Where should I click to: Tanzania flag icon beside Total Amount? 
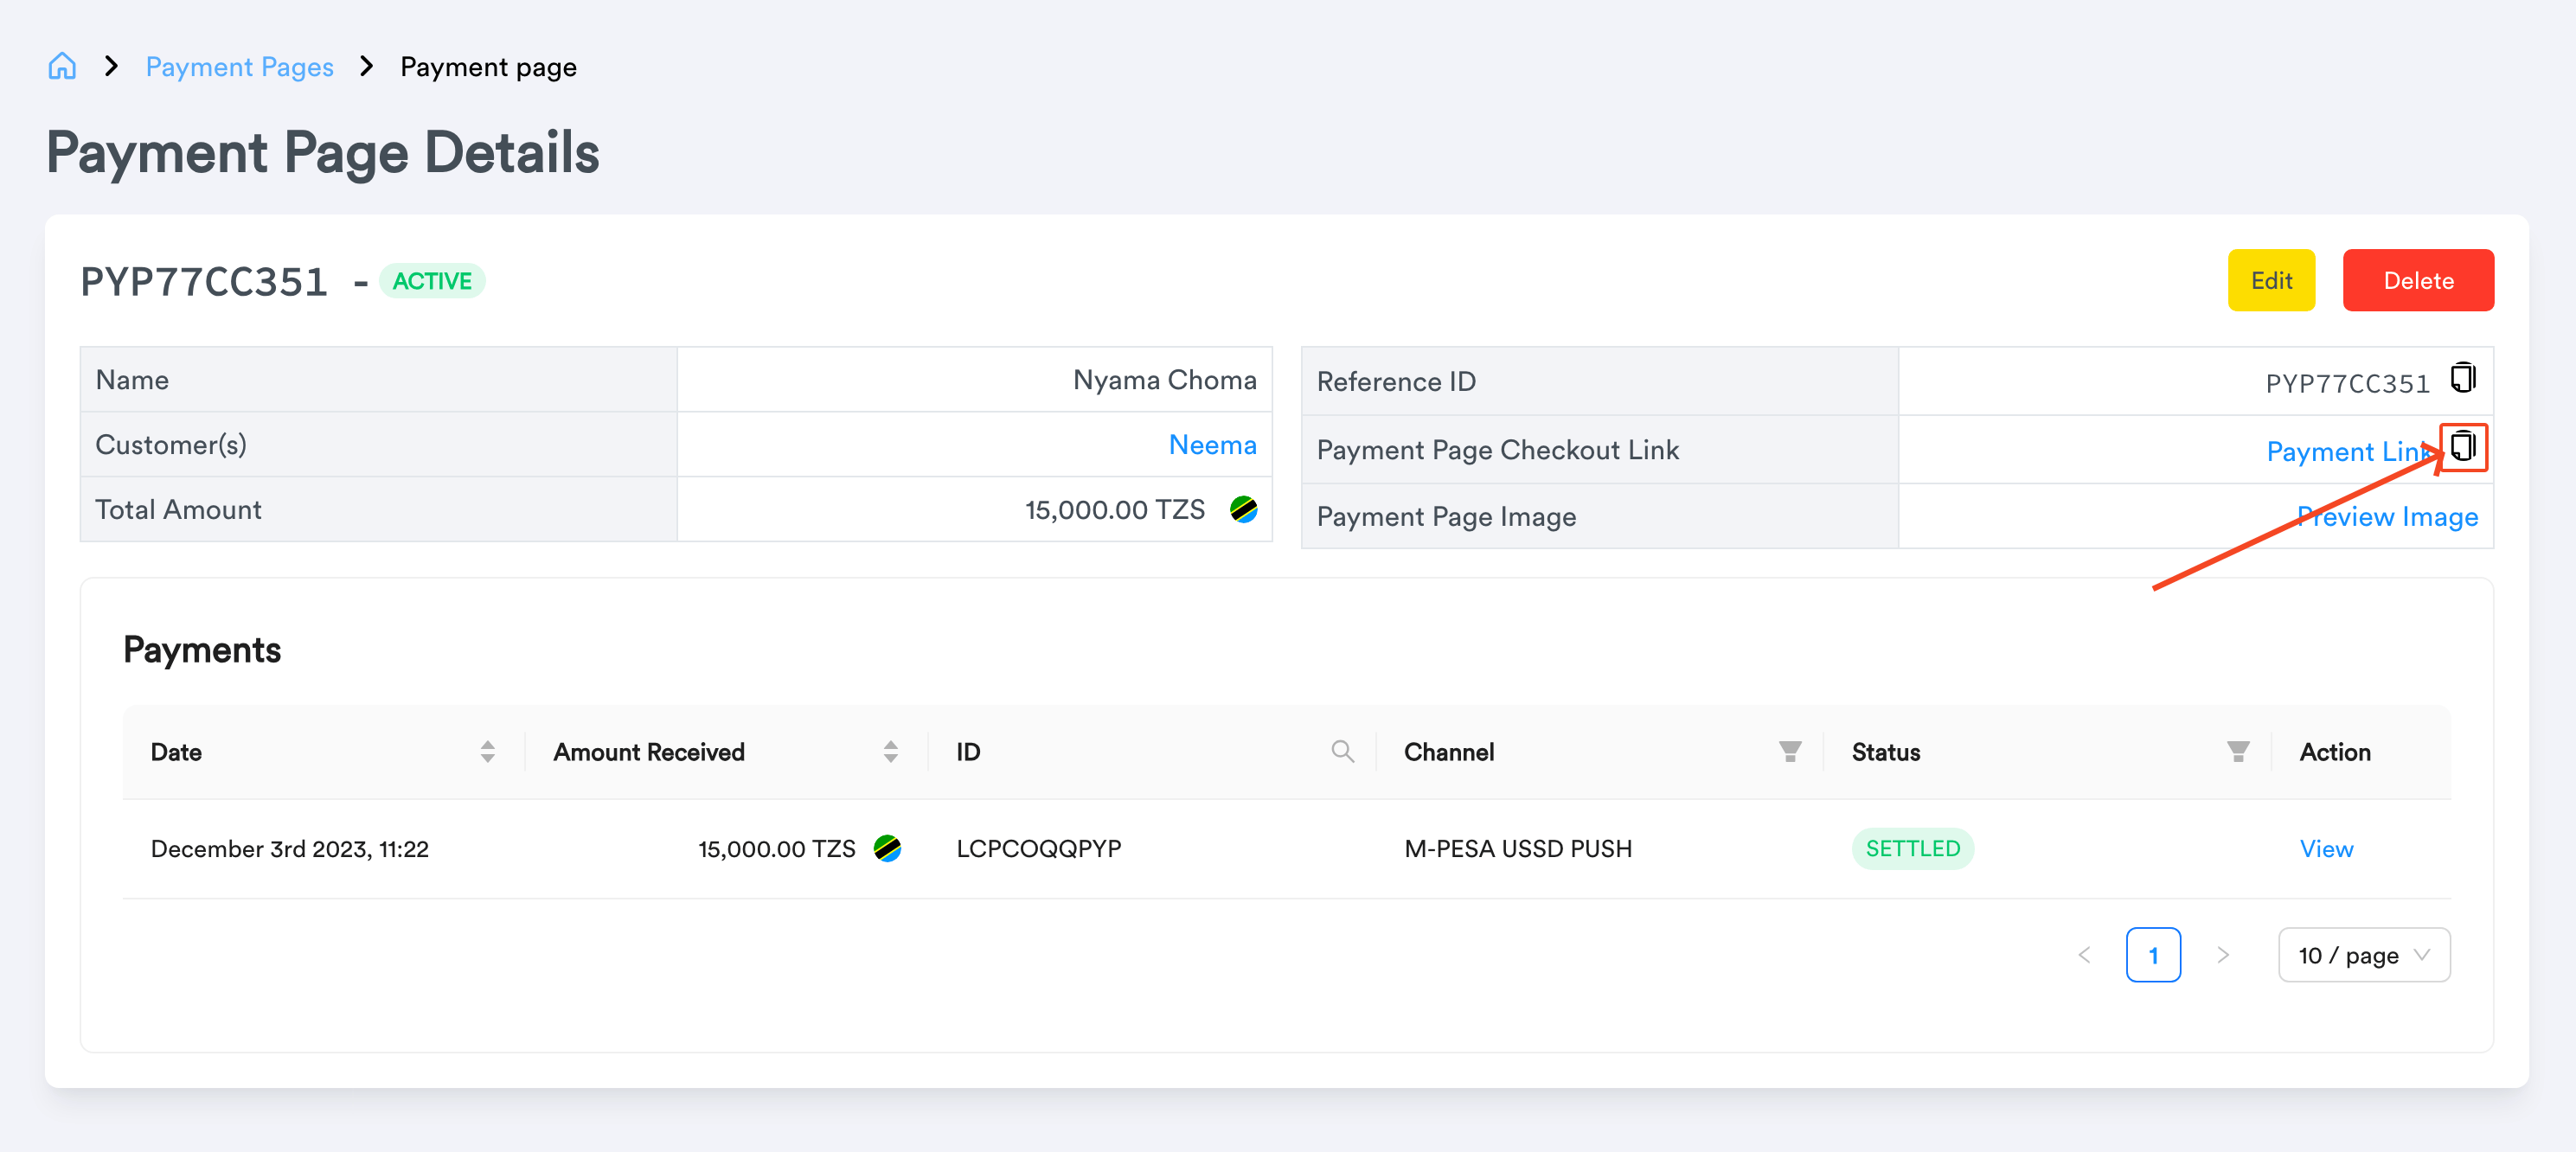(1243, 509)
